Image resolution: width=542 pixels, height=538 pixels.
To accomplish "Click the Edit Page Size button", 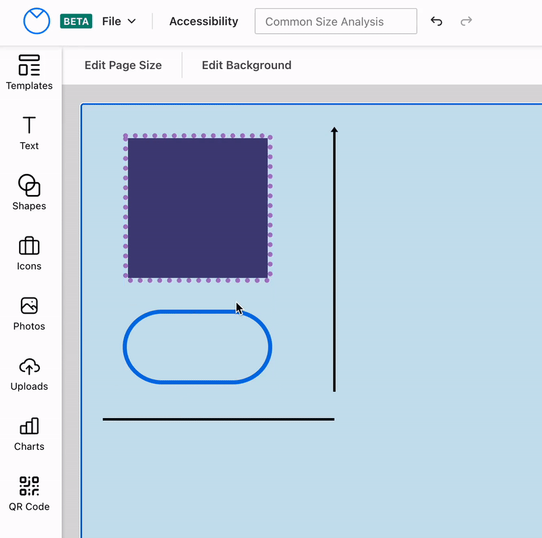I will tap(123, 65).
